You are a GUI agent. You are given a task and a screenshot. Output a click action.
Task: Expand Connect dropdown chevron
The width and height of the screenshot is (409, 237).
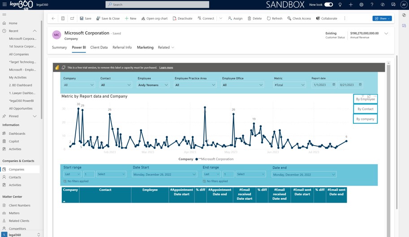[221, 18]
